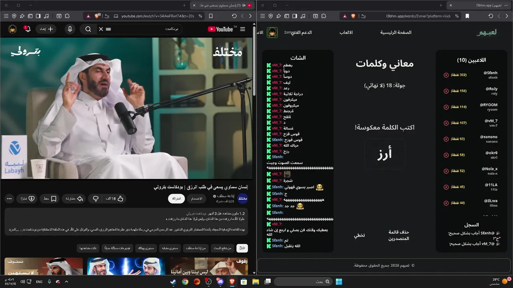
Task: Open the 2smer profile avatar
Action: pyautogui.click(x=273, y=32)
